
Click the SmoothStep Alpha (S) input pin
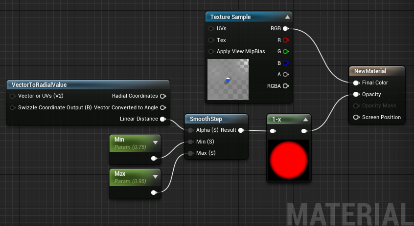tap(191, 130)
